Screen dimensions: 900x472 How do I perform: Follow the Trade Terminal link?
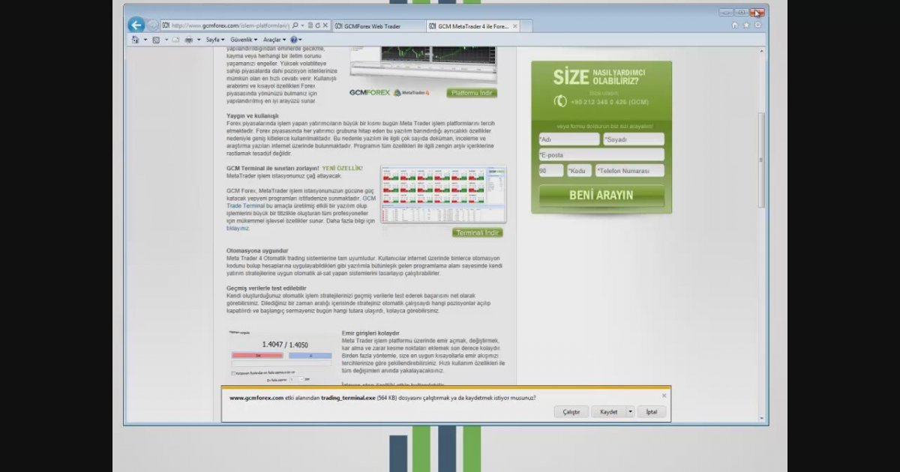(246, 205)
